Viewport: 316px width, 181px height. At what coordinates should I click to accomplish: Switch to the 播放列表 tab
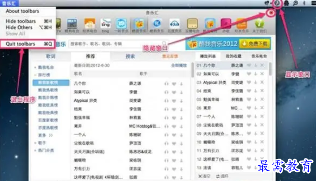point(208,56)
